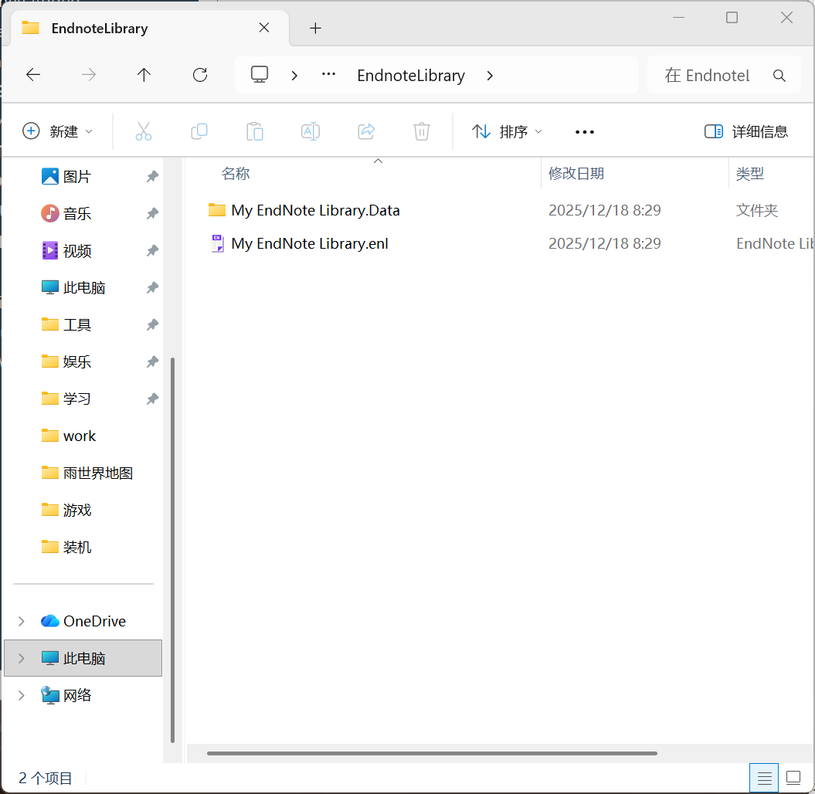Screen dimensions: 815x794
Task: Toggle the 详细信息 details pane
Action: [x=746, y=131]
